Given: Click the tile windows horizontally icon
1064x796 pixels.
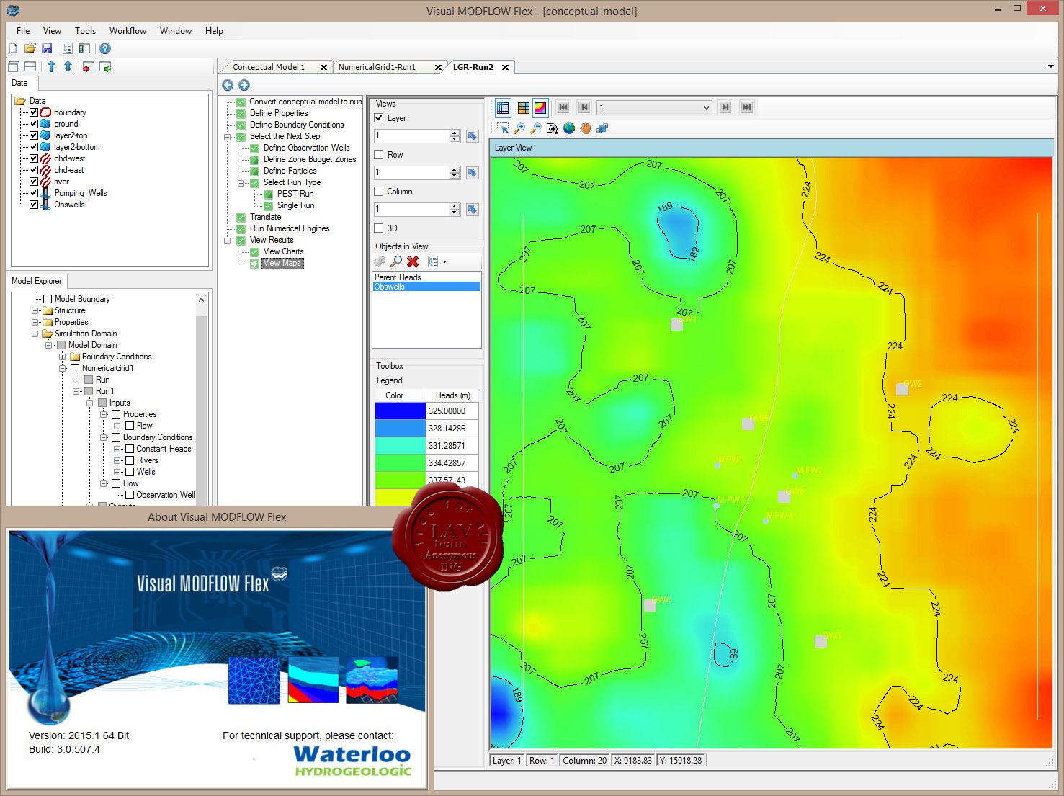Looking at the screenshot, I should (x=30, y=66).
